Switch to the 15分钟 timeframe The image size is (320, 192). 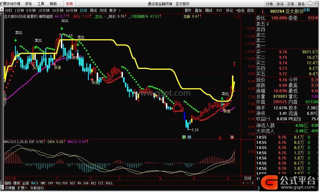44,10
